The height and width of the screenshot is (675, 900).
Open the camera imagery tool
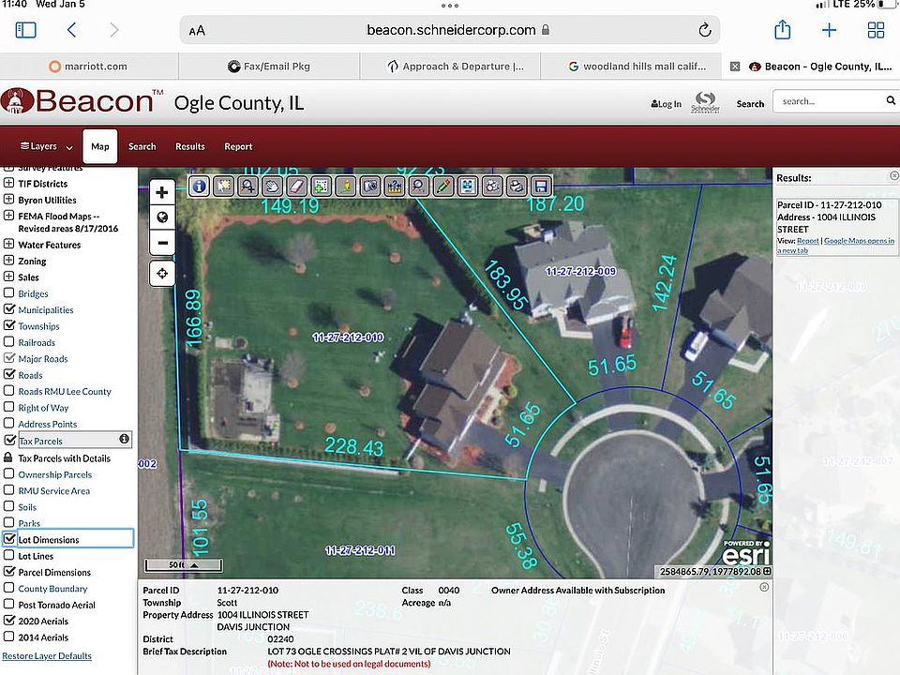coord(370,186)
